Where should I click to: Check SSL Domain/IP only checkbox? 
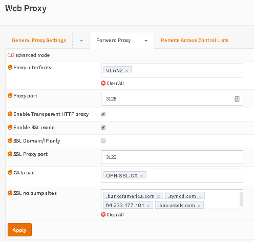pyautogui.click(x=103, y=140)
